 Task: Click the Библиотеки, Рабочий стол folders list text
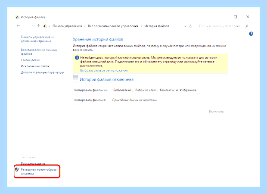click(155, 90)
